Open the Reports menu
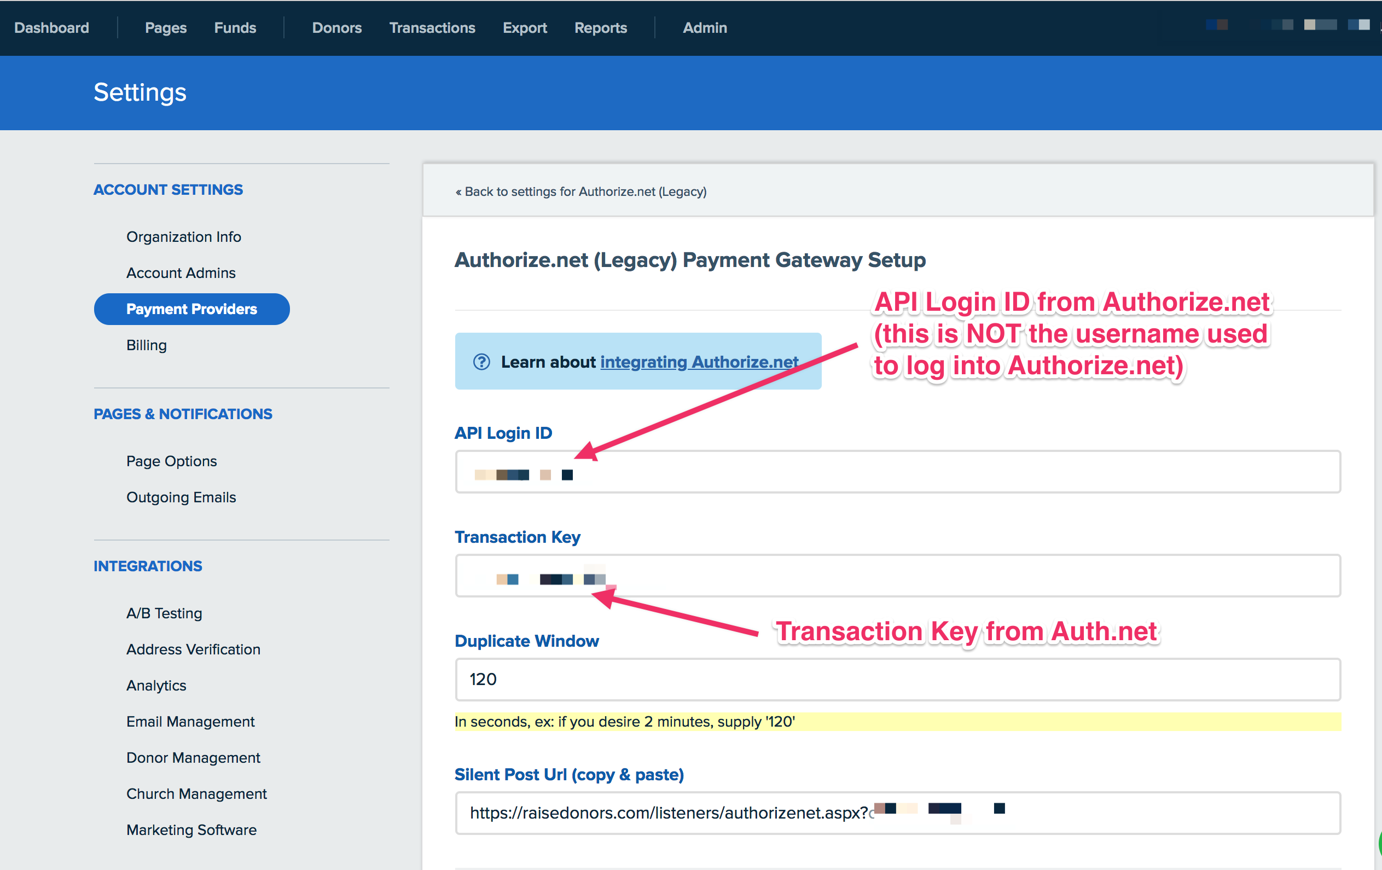Viewport: 1382px width, 870px height. click(600, 27)
